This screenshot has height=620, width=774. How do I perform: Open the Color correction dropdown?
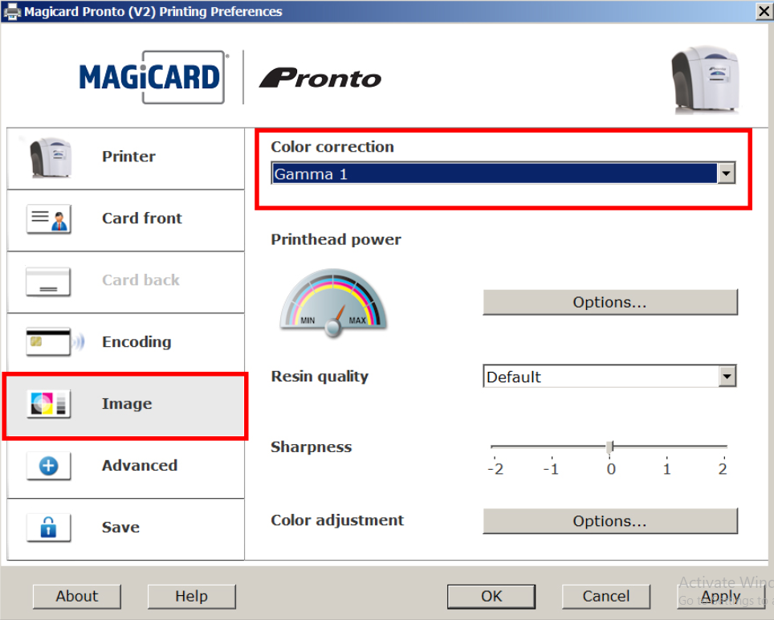pyautogui.click(x=726, y=173)
